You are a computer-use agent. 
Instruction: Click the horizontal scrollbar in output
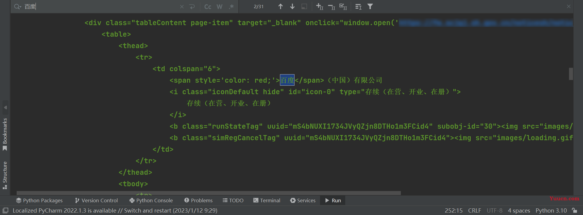(209, 193)
